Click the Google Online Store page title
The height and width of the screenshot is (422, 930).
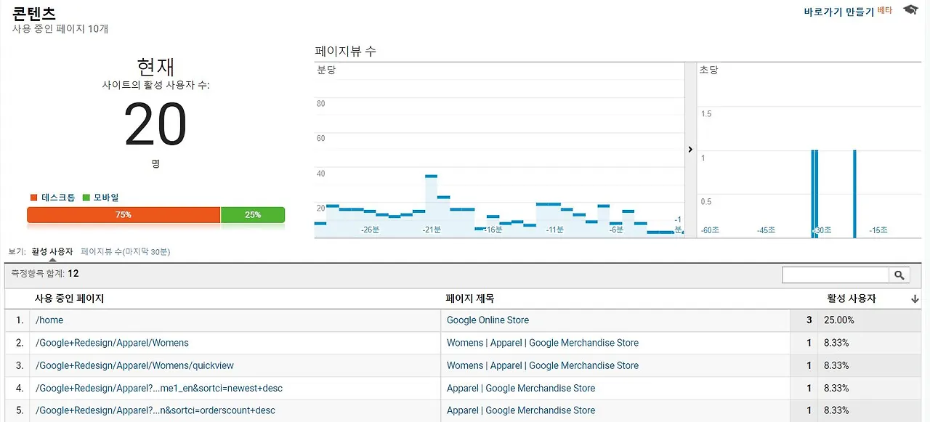[x=488, y=320]
